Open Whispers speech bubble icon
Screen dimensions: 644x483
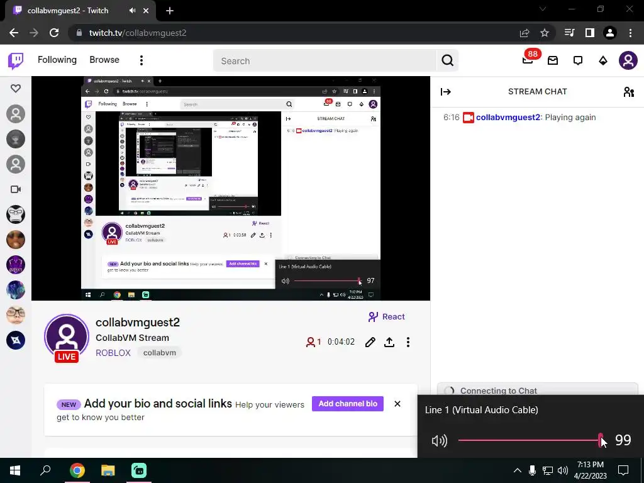coord(578,61)
